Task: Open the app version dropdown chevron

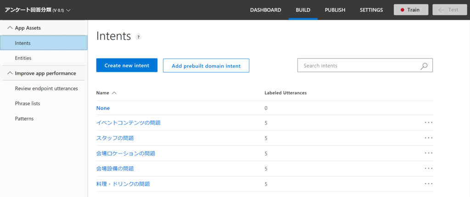Action: click(x=68, y=10)
